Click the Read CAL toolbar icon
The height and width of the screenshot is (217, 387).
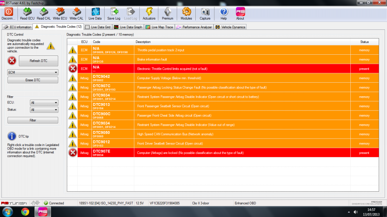44,12
